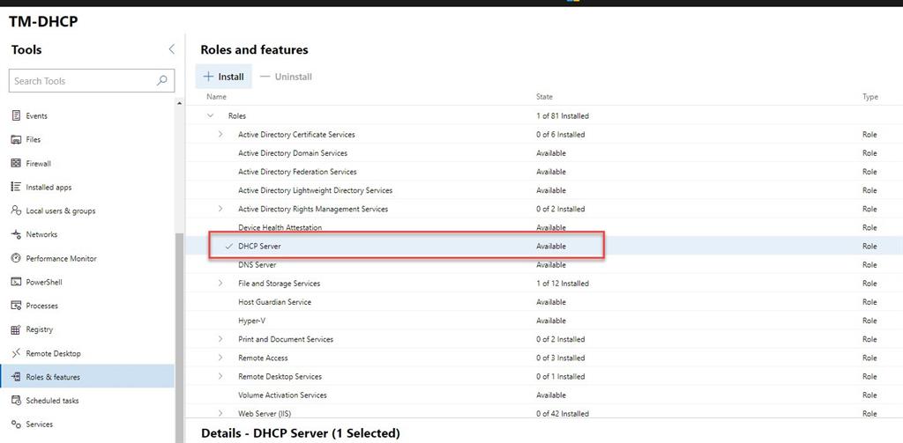Click the '1 of 81 Installed' state text

[563, 115]
